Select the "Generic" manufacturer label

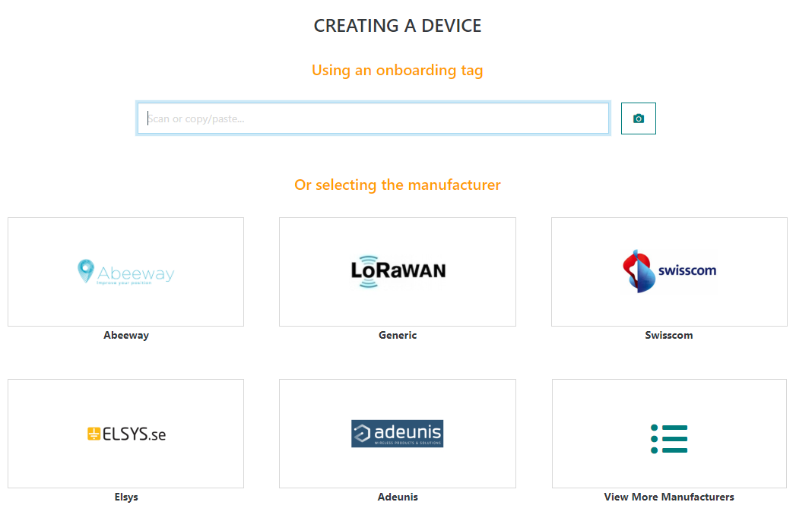point(398,335)
